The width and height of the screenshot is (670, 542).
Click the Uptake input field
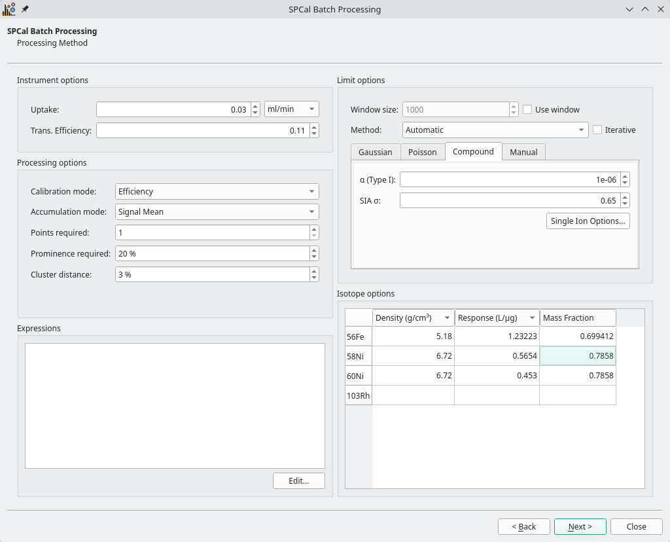click(173, 109)
